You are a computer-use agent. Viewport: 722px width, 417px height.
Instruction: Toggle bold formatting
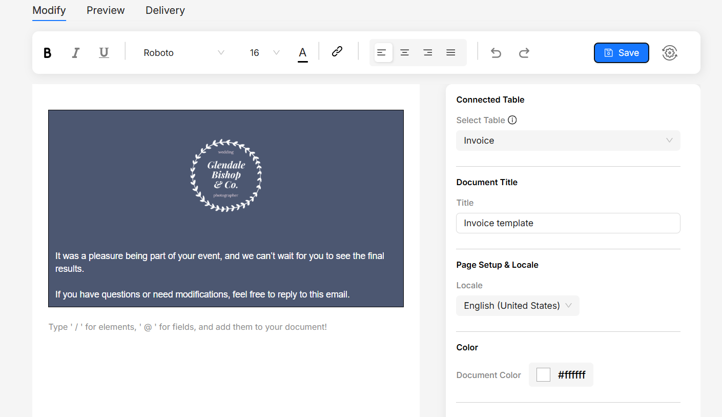point(48,53)
